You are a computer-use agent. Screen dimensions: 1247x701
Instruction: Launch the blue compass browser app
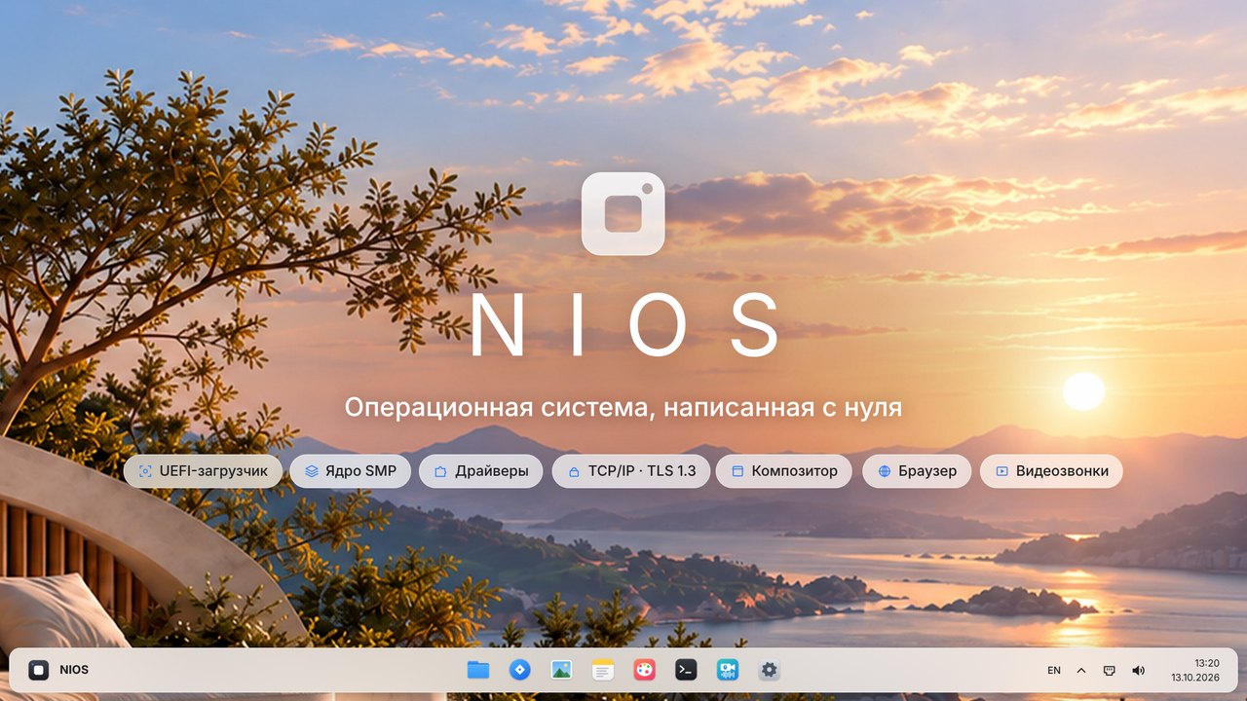(x=519, y=670)
